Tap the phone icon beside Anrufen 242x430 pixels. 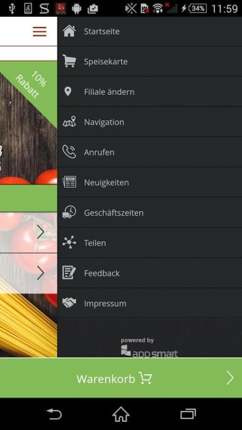tap(69, 152)
